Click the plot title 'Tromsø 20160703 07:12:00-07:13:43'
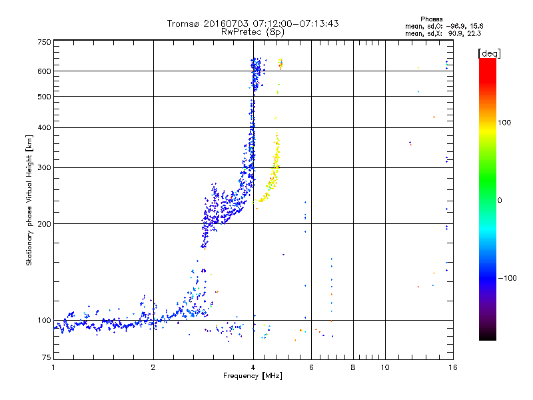533x400 pixels. pyautogui.click(x=253, y=23)
